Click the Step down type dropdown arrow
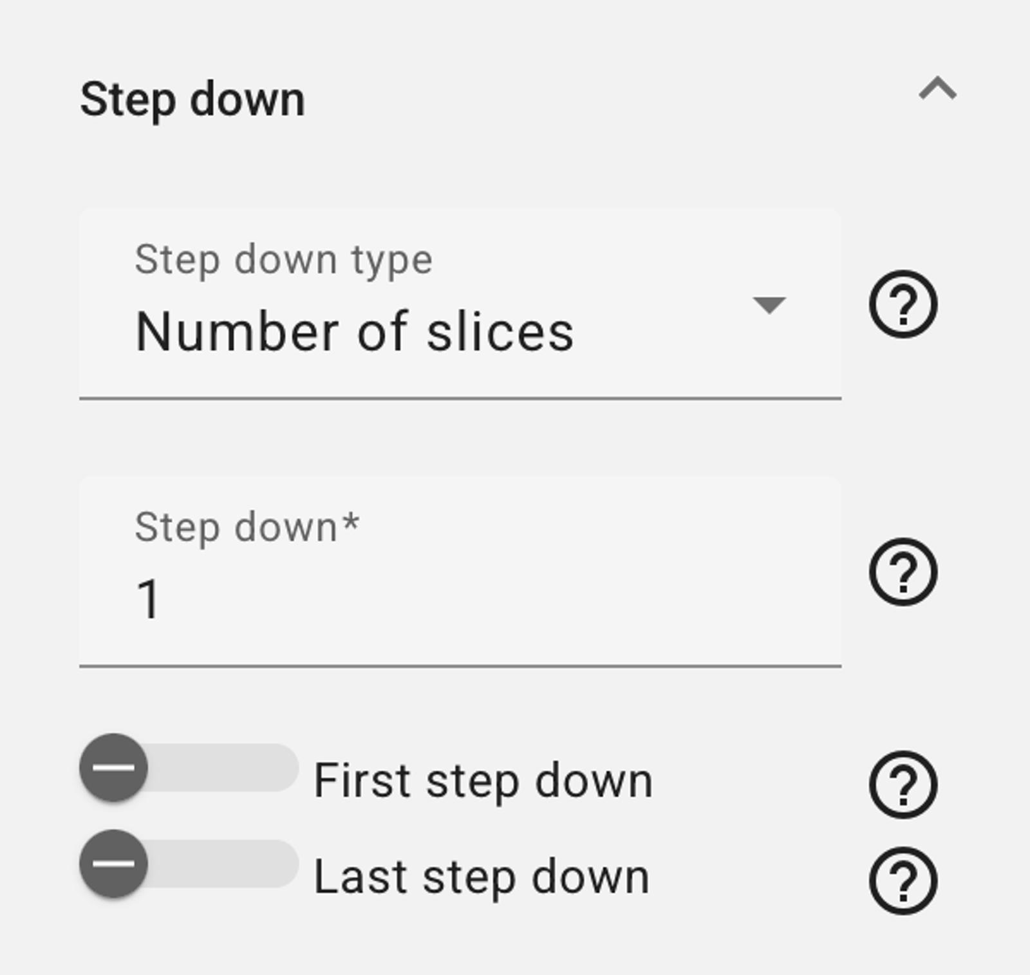The image size is (1030, 975). click(x=769, y=304)
